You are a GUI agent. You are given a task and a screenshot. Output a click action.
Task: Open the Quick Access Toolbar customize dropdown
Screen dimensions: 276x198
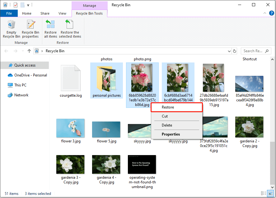tap(28, 5)
